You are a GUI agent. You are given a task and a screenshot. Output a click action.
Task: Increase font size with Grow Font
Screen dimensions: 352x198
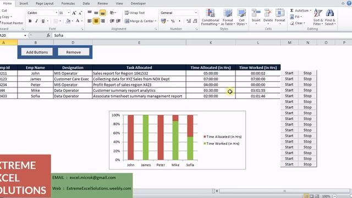click(74, 13)
